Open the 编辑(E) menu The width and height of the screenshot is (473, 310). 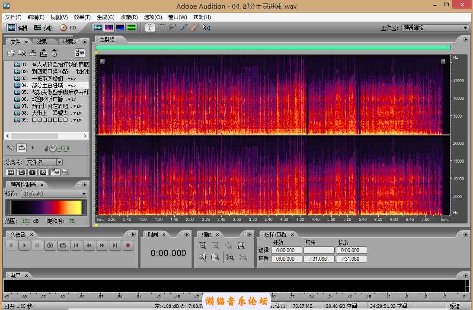pos(36,17)
